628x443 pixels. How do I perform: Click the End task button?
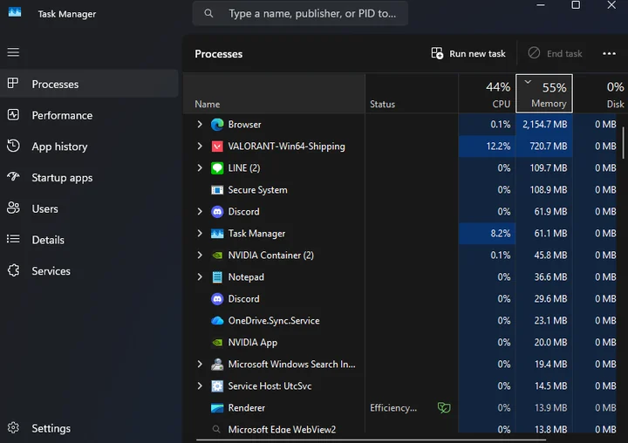point(555,53)
